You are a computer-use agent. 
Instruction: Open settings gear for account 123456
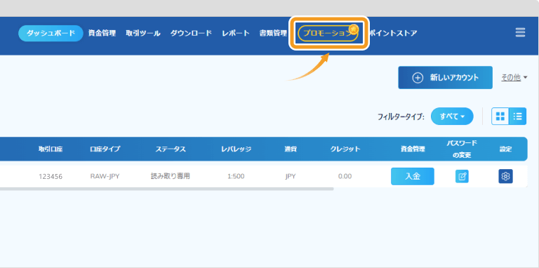(x=505, y=176)
